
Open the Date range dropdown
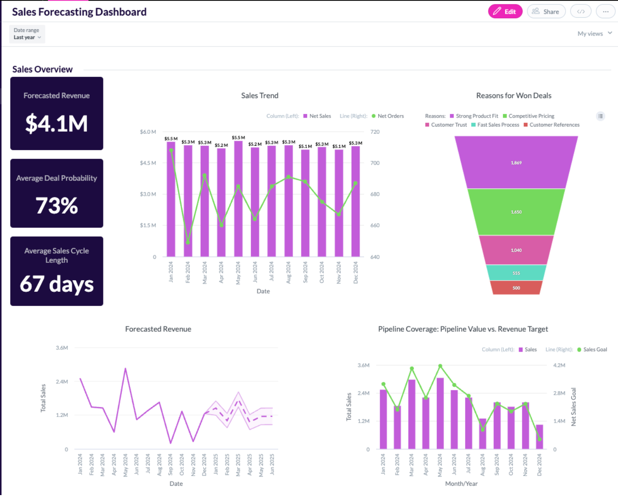click(x=27, y=34)
